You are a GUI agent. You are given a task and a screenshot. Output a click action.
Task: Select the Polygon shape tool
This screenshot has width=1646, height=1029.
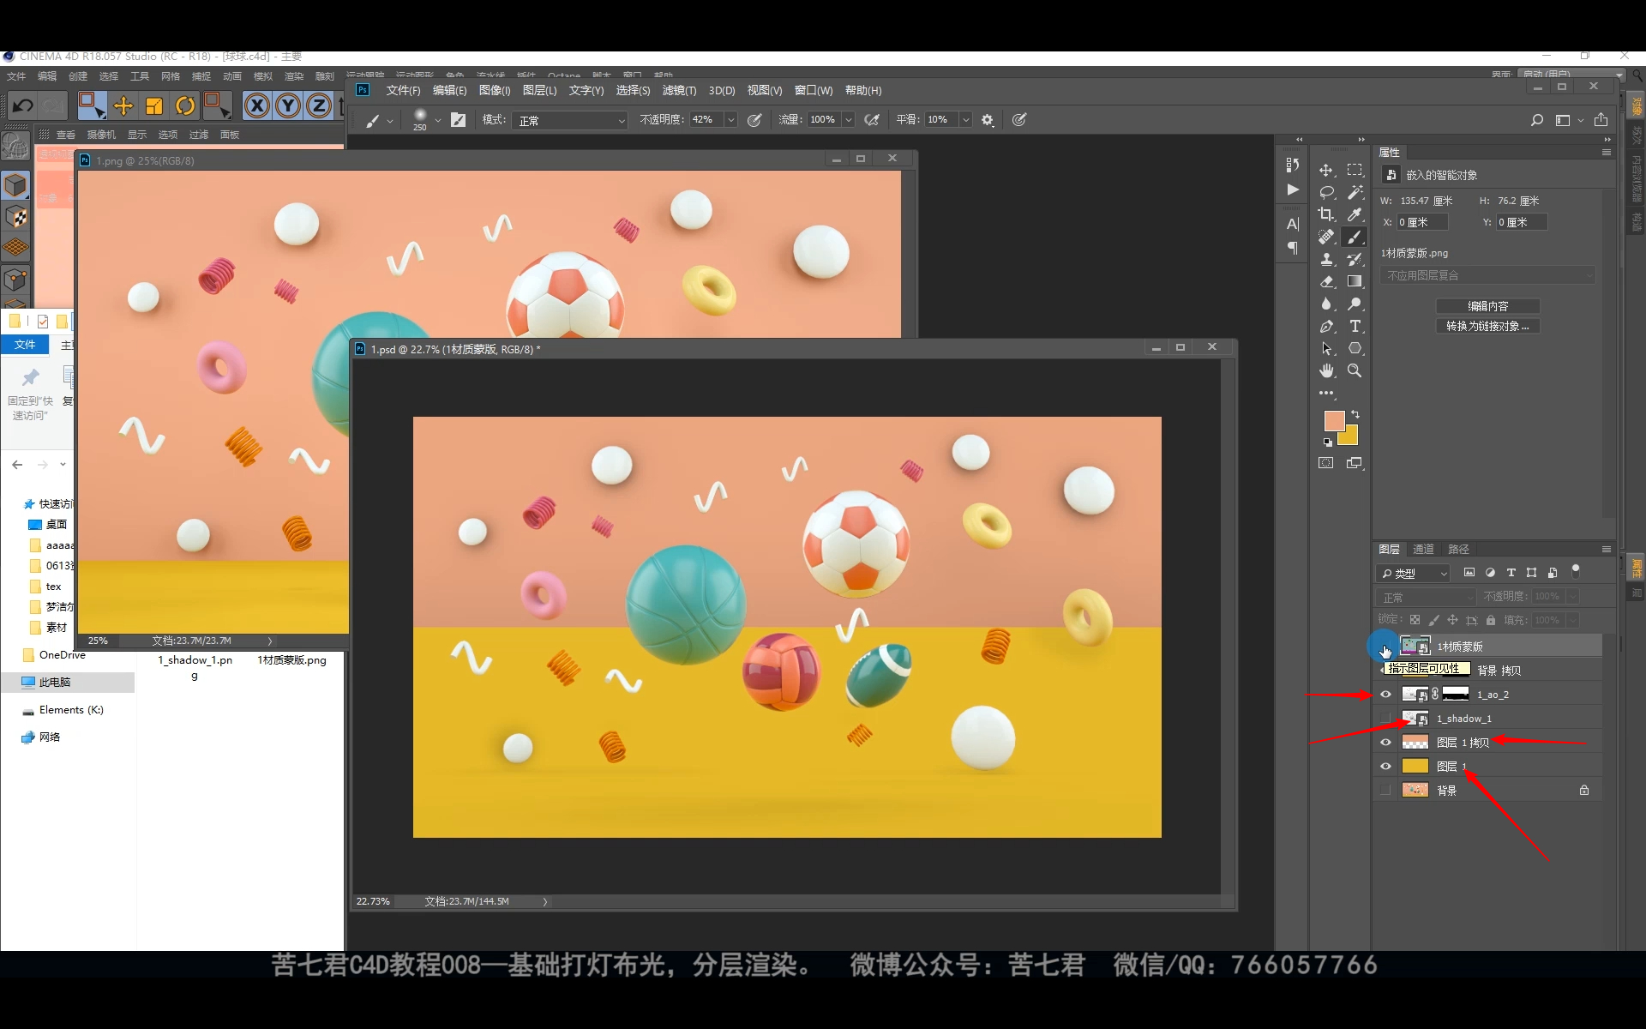[1355, 348]
